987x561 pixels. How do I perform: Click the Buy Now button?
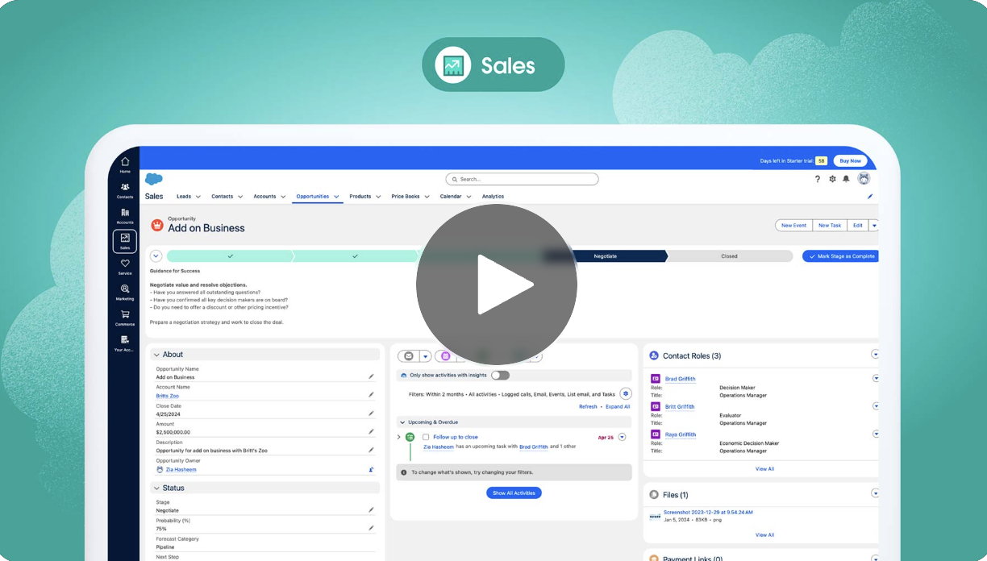coord(850,160)
